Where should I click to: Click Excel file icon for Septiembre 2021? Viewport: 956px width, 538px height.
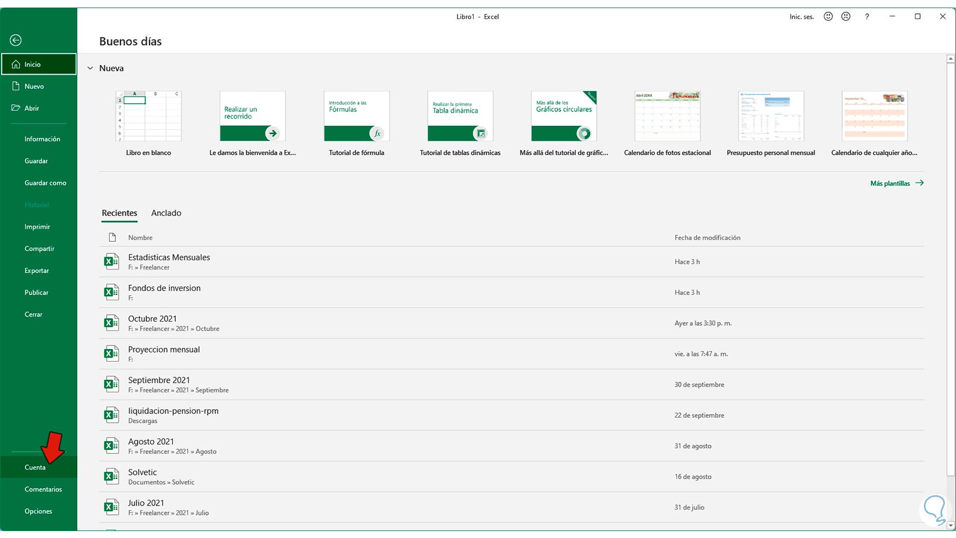tap(111, 384)
